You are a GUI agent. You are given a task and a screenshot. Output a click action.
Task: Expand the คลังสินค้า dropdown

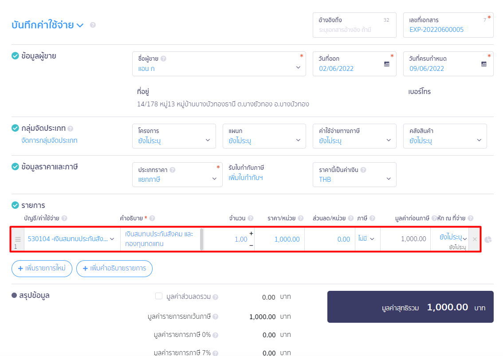(x=445, y=136)
